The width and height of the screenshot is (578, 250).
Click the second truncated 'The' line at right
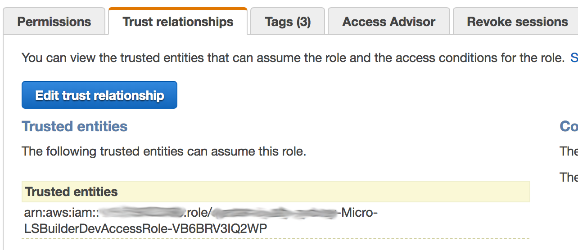click(x=569, y=177)
